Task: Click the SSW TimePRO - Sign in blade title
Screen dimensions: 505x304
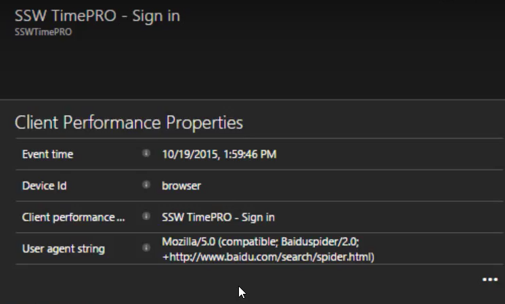Action: click(x=97, y=16)
